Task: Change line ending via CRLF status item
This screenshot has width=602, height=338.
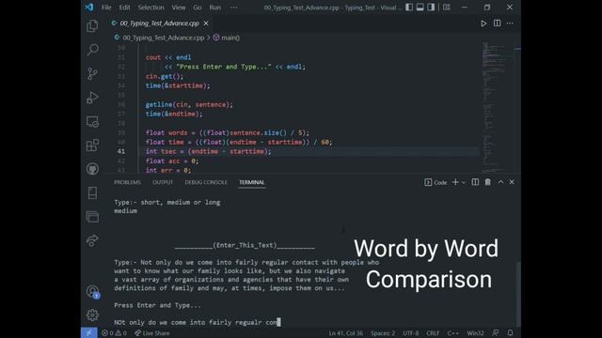Action: coord(433,333)
